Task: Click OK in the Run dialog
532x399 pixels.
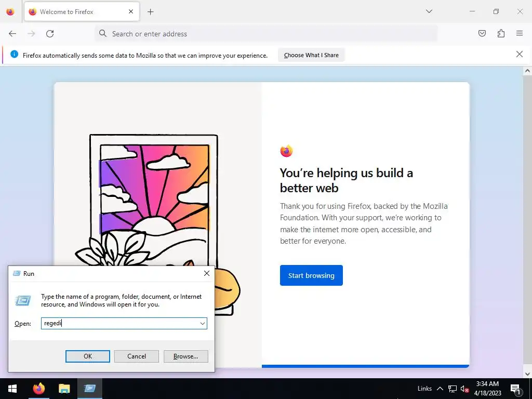Action: point(87,356)
